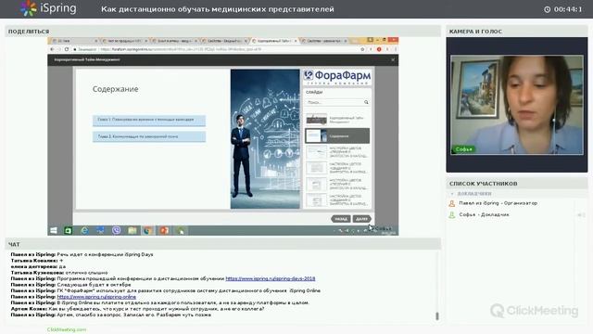Click search magnifier in slides panel
593x334 pixels.
point(366,102)
